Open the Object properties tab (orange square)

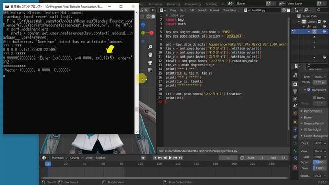(295, 122)
